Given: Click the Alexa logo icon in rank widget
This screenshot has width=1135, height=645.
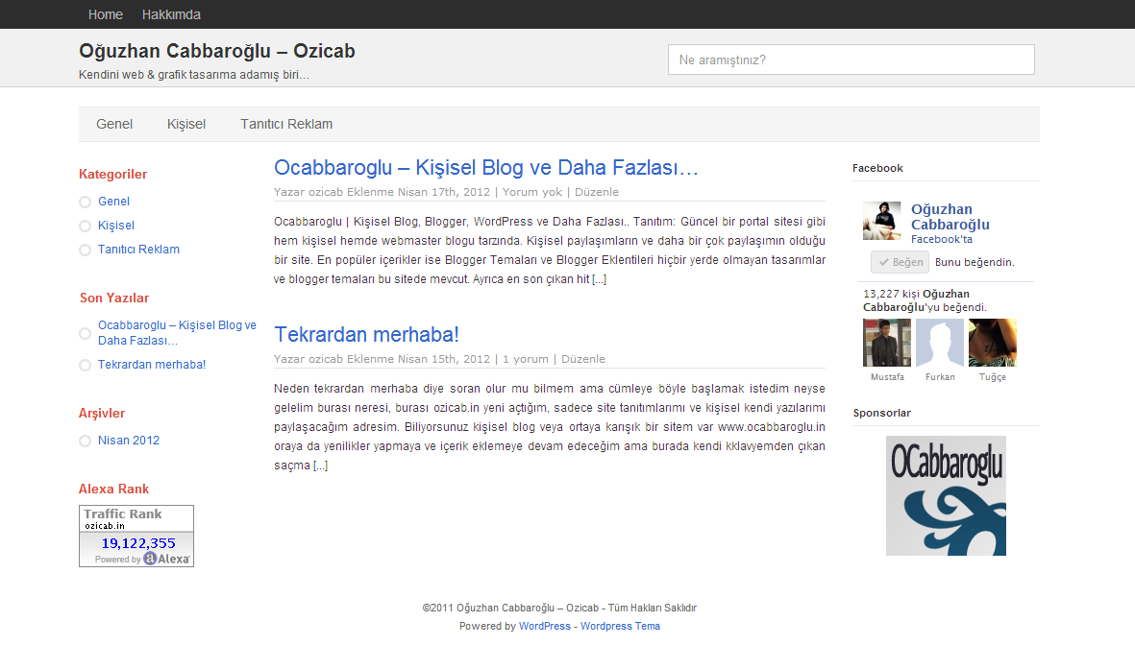Looking at the screenshot, I should [150, 559].
